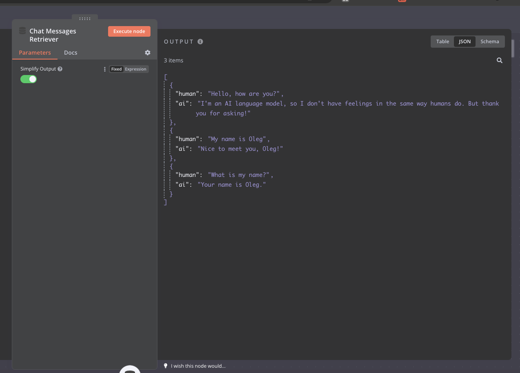Click the "Nice to meet you, Oleg!" value
Image resolution: width=520 pixels, height=373 pixels.
(240, 149)
